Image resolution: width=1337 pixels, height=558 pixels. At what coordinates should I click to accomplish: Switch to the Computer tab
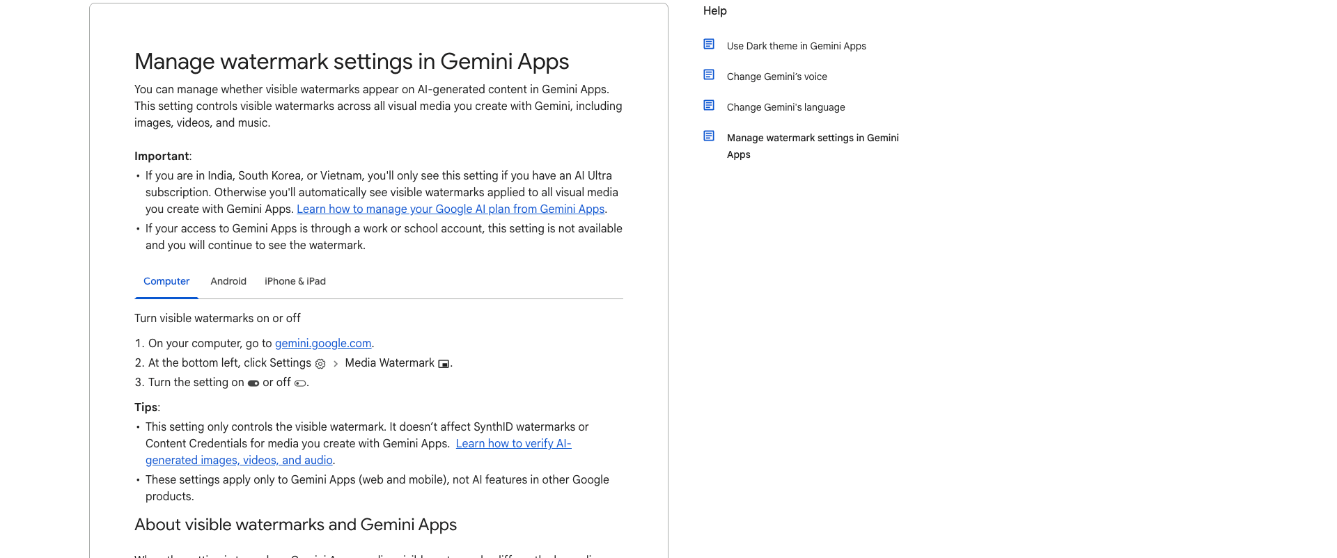166,281
